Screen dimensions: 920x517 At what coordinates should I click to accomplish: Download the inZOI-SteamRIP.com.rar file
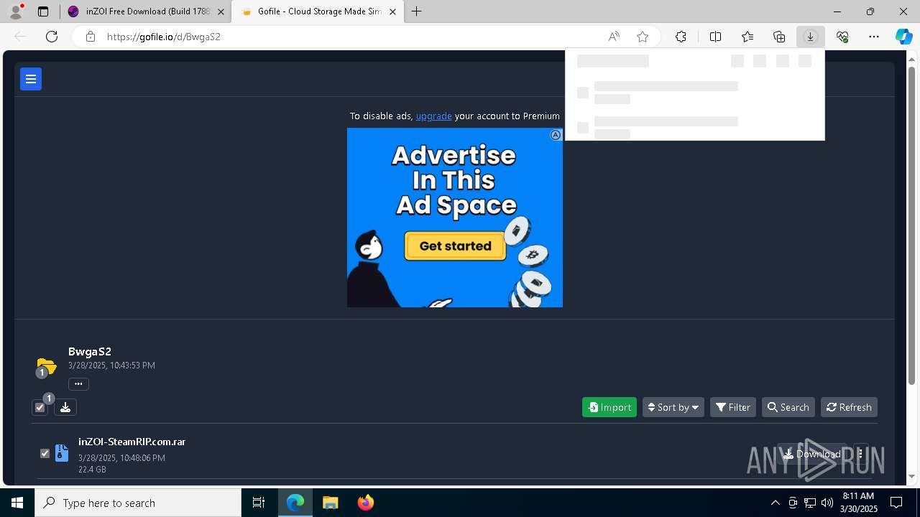coord(812,454)
